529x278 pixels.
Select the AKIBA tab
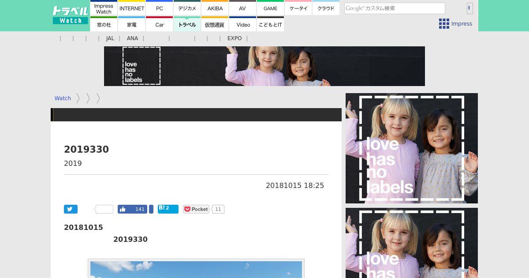point(215,8)
